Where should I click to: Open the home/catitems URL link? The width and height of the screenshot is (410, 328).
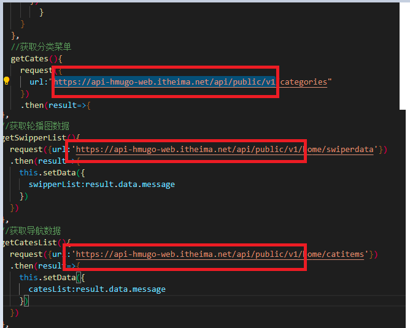220,254
